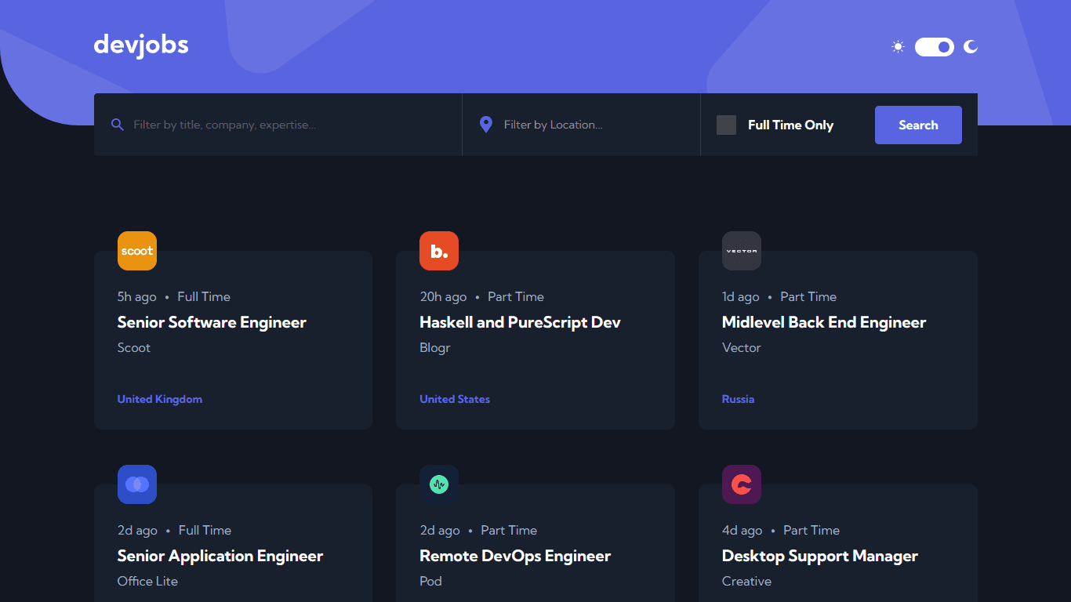This screenshot has height=602, width=1071.
Task: Click the devjobs logo
Action: tap(141, 45)
